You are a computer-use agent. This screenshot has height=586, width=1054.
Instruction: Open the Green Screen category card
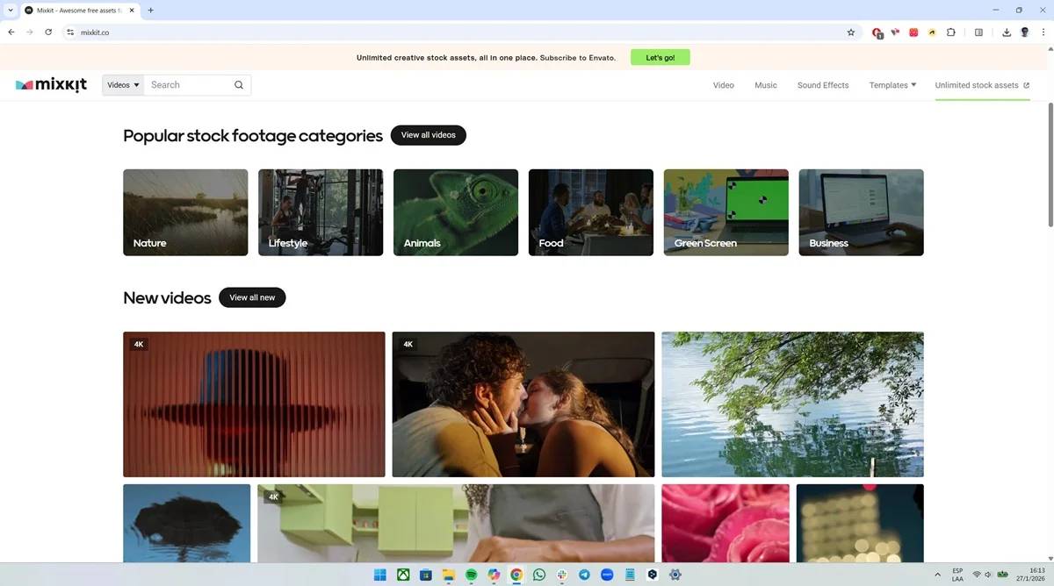[726, 212]
